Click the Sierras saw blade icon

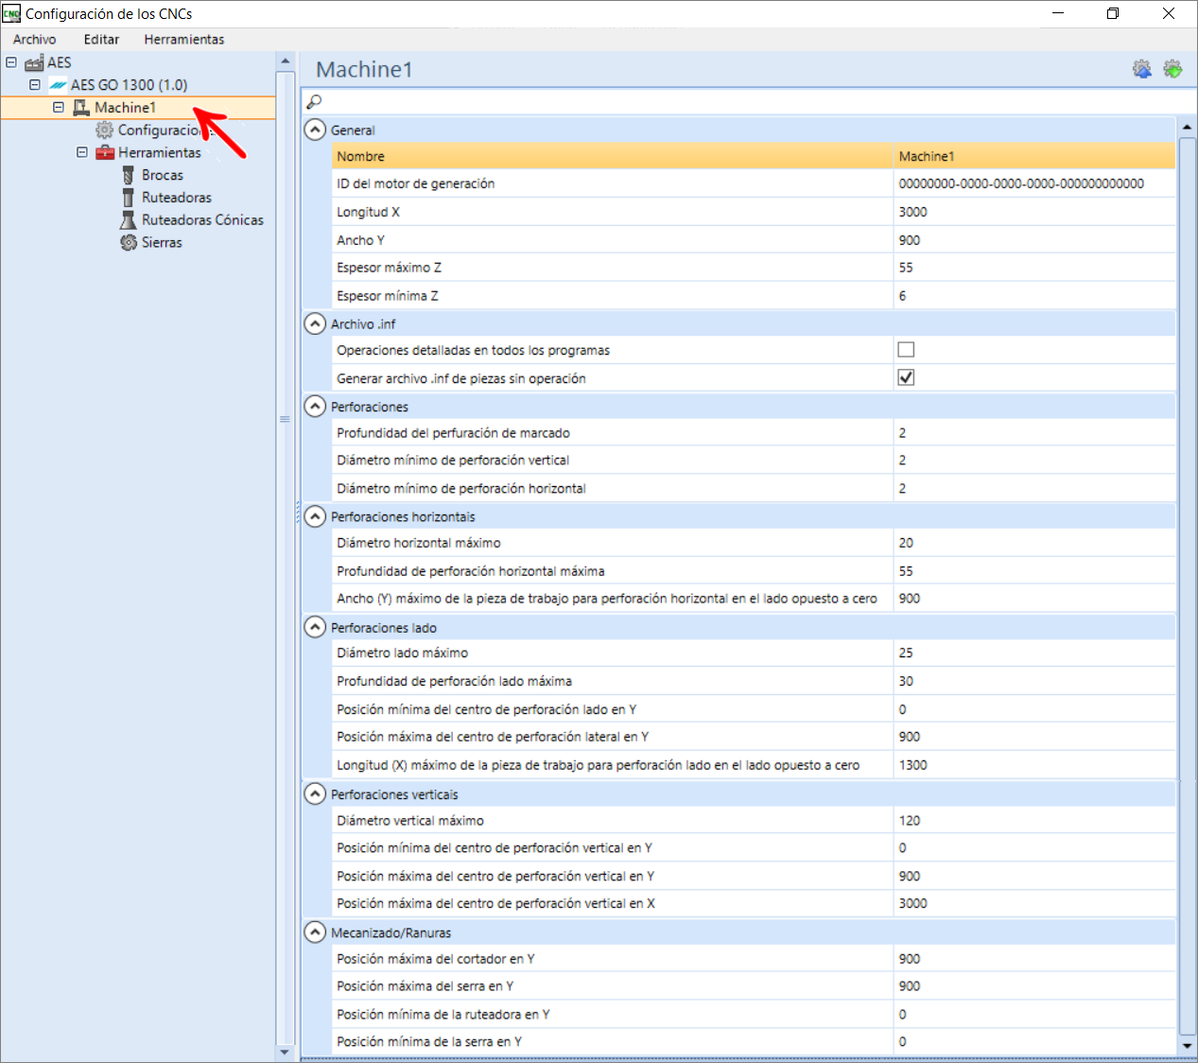129,243
